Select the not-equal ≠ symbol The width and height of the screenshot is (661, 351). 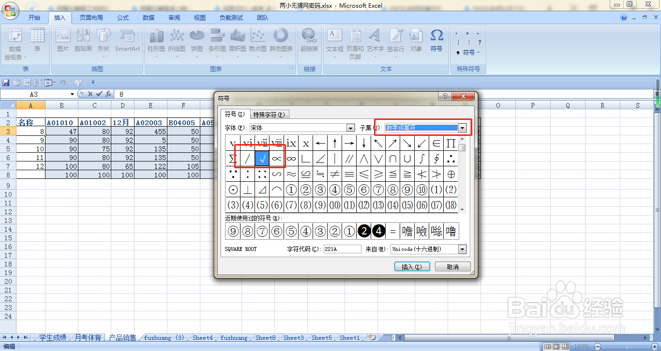[x=335, y=174]
